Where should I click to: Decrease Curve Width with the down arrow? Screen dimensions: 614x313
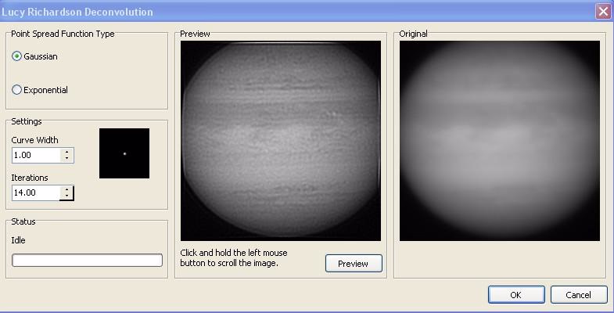[x=67, y=159]
